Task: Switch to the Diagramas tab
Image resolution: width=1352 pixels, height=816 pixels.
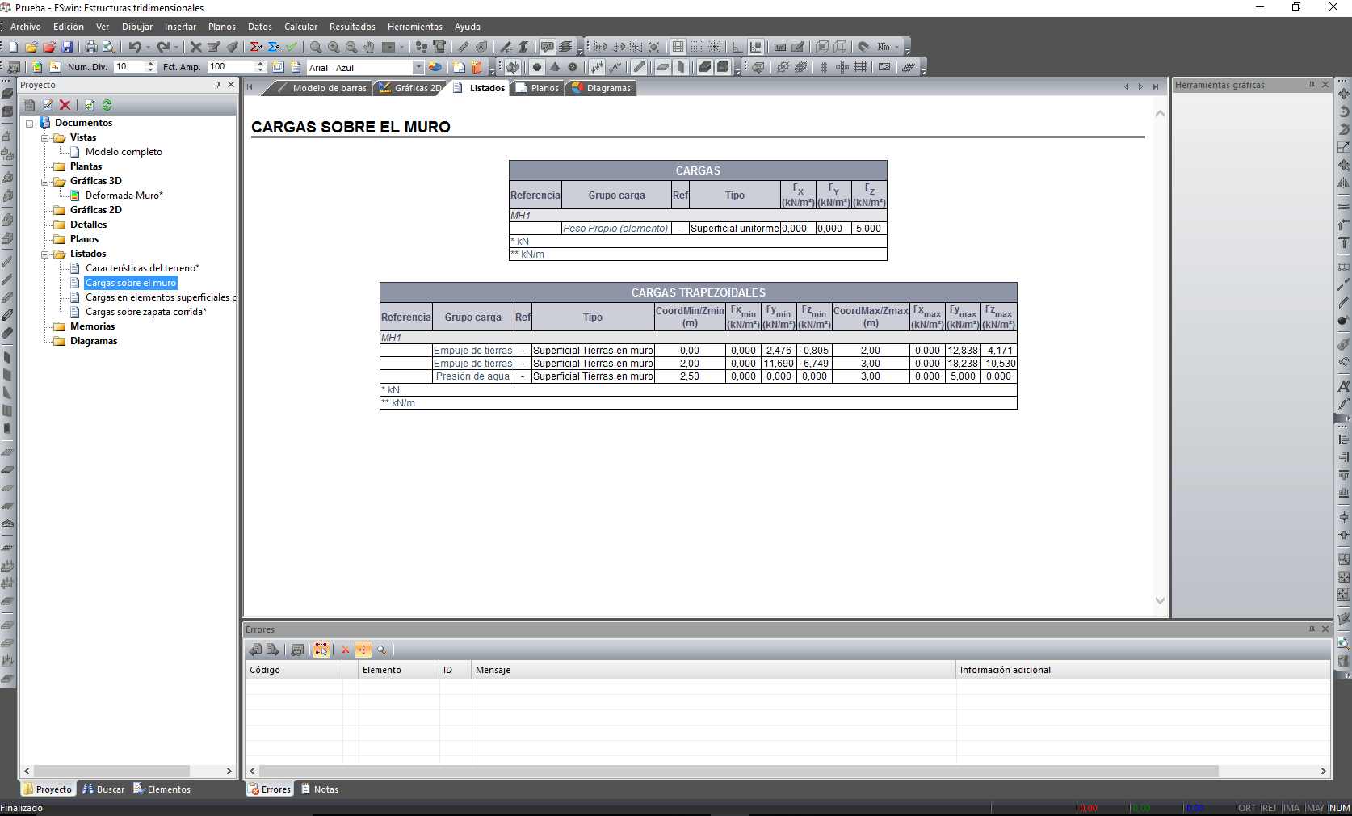Action: pos(602,88)
